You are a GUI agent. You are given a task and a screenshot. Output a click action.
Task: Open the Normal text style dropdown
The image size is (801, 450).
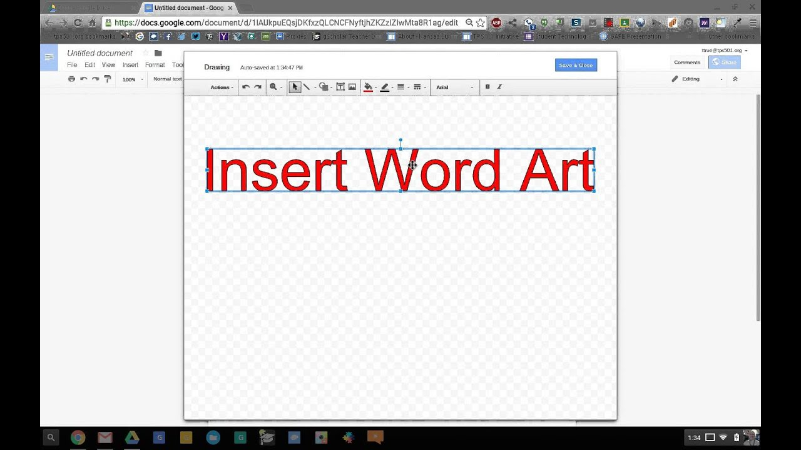tap(168, 79)
